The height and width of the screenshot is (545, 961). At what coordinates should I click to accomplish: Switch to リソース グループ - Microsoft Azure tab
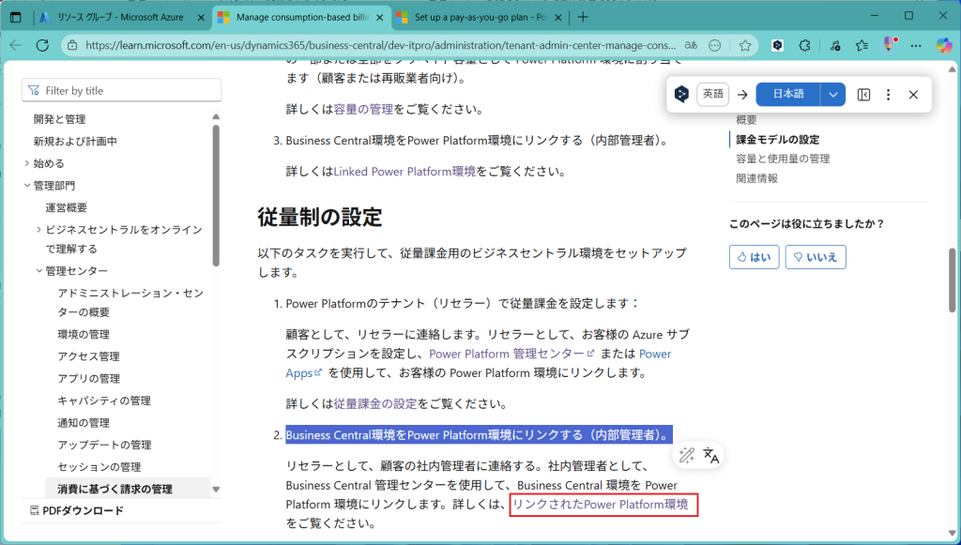121,17
